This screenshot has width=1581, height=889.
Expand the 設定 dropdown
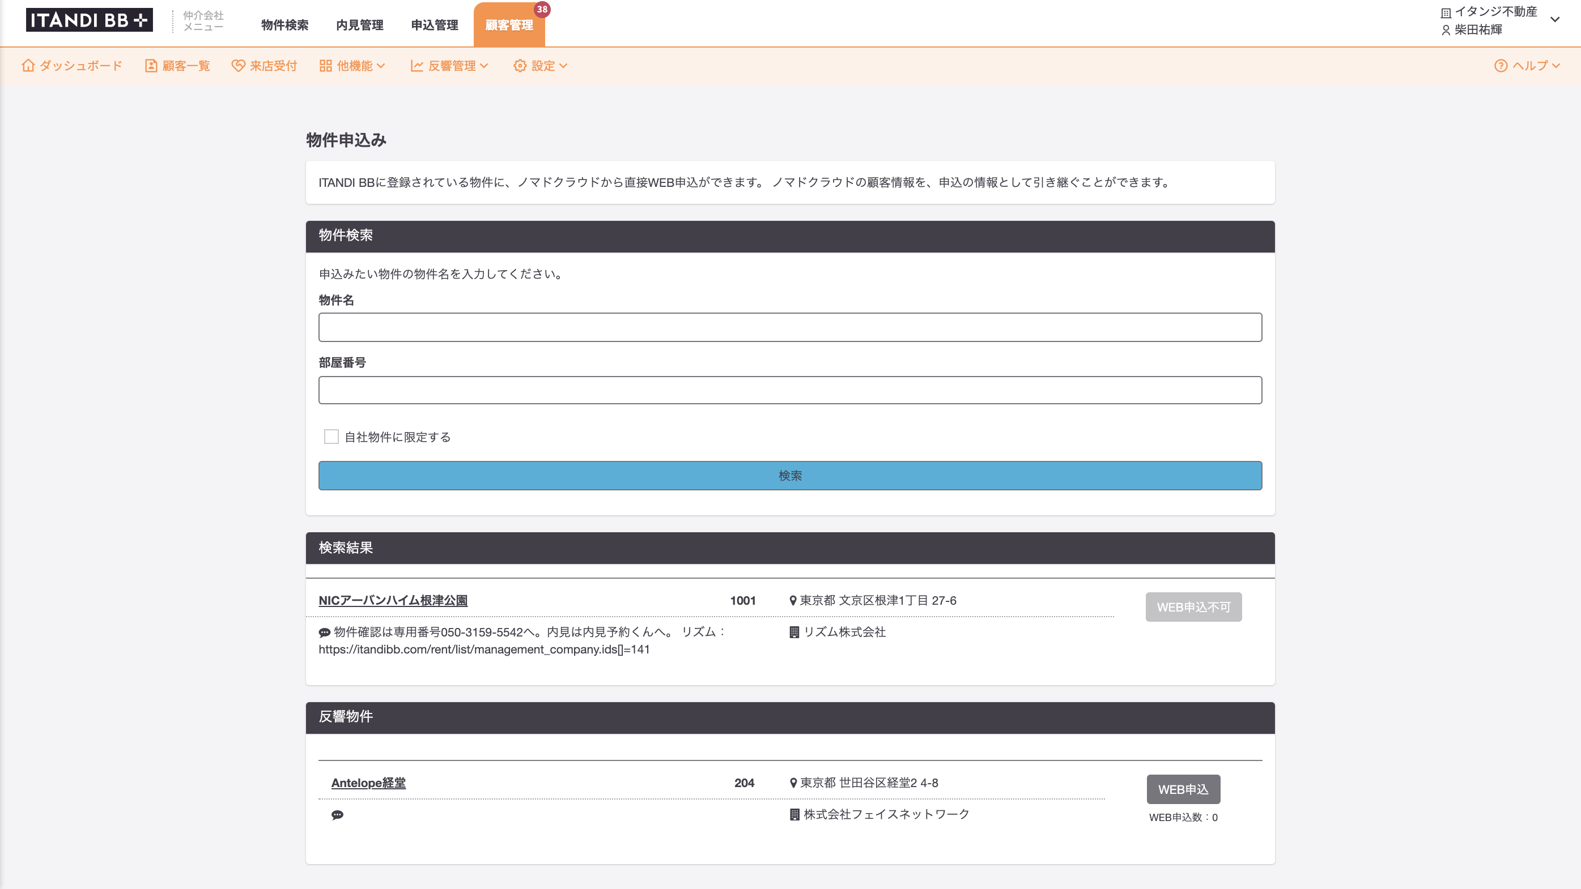541,66
